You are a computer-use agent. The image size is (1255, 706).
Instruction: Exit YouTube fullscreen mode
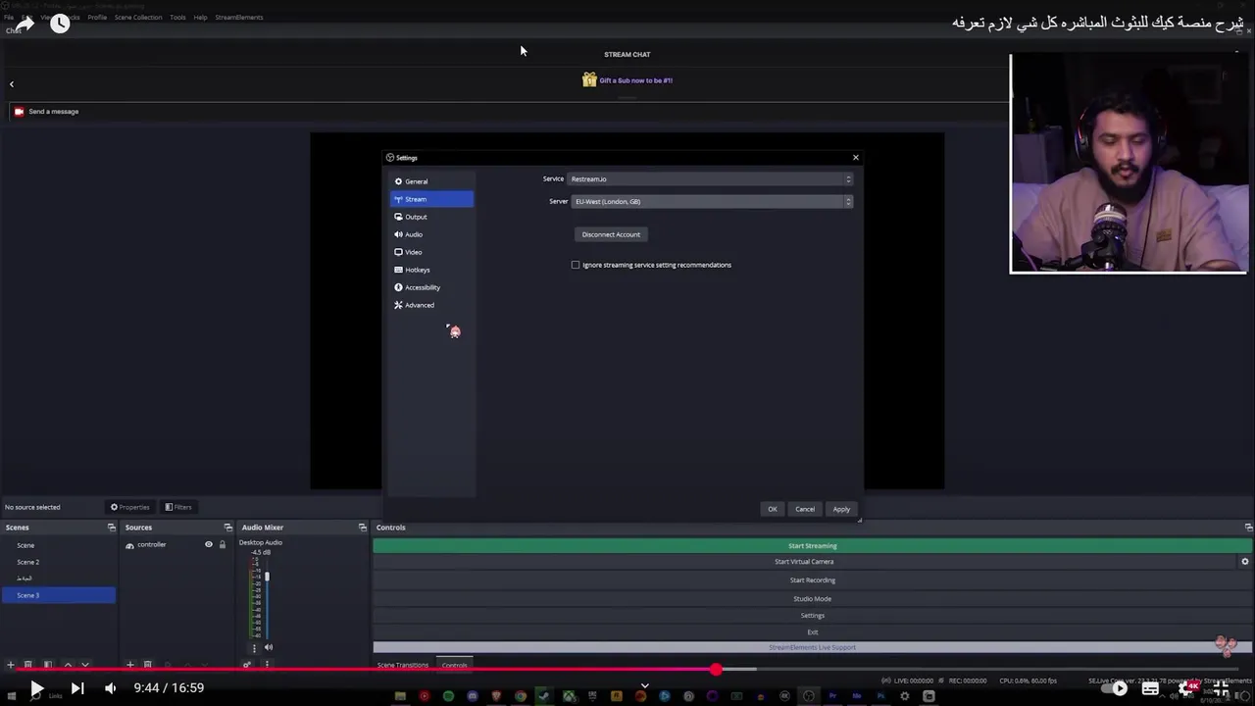tap(1221, 688)
